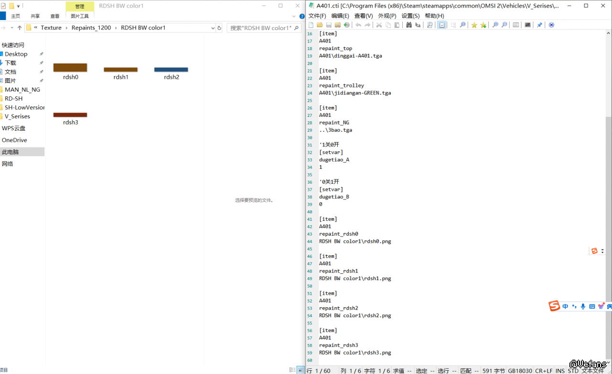Open the 编辑(E) menu in Notepad3
Screen dimensions: 612x374
pos(340,16)
